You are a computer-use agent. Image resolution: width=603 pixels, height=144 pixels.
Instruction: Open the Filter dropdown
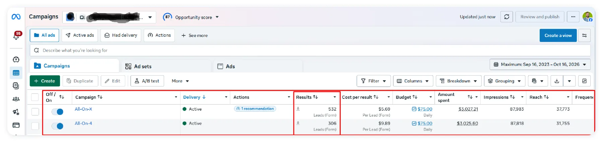(x=374, y=81)
